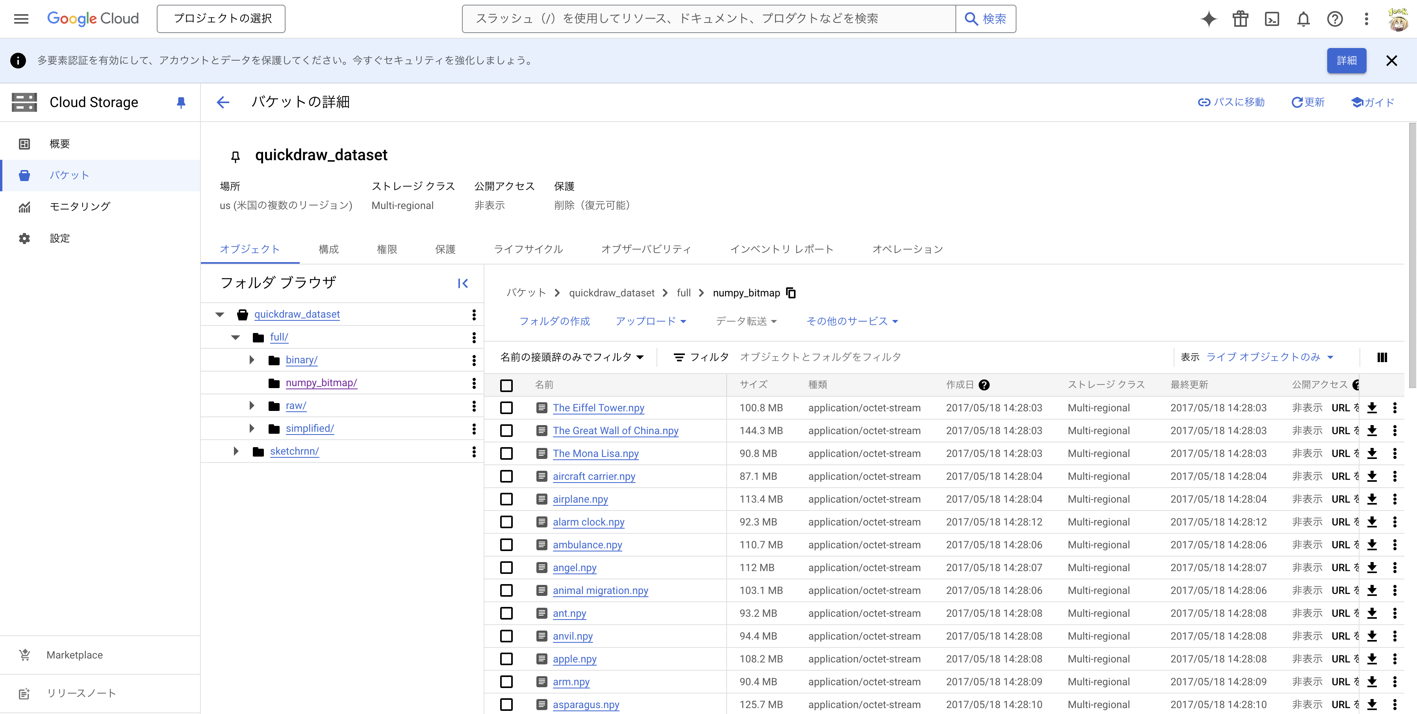Tick the checkbox for angel.npy
The width and height of the screenshot is (1417, 714).
[x=506, y=568]
